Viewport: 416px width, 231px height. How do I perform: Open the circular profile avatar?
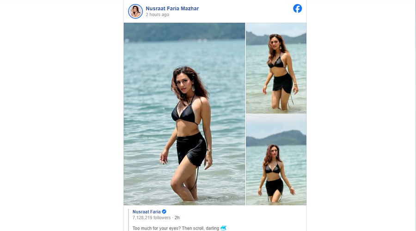tap(135, 11)
